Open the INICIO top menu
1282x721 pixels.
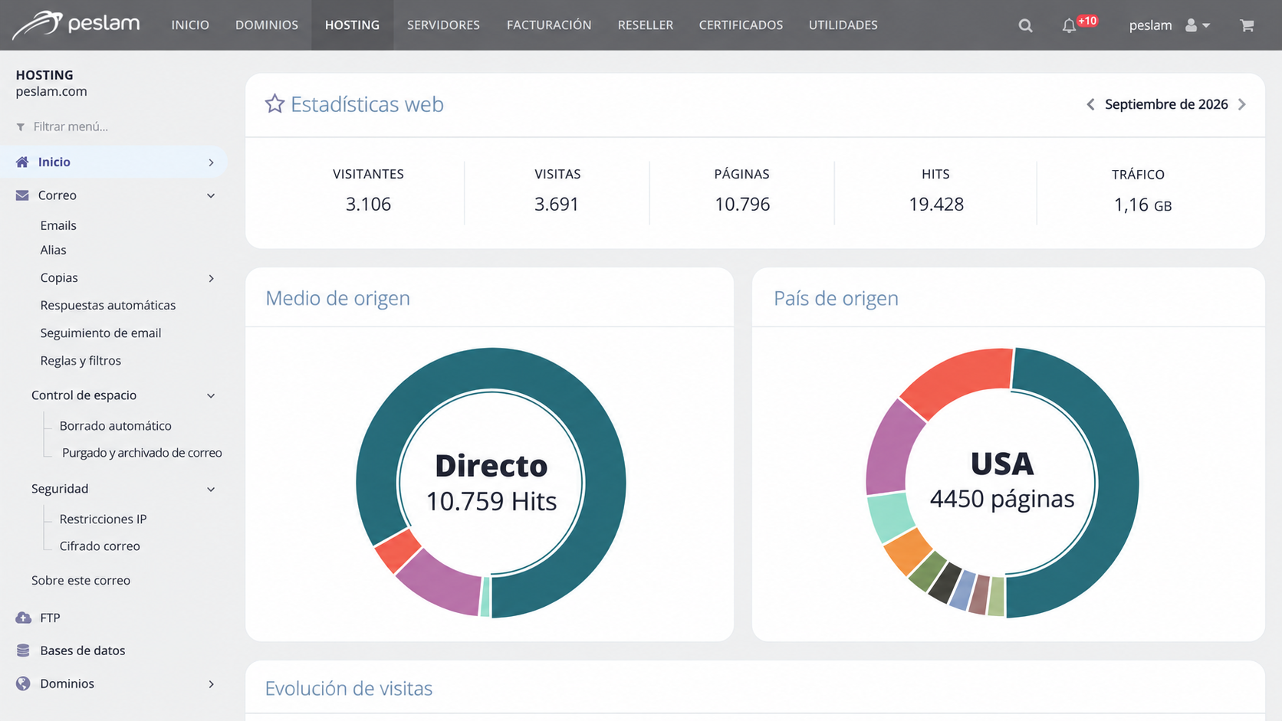point(190,25)
